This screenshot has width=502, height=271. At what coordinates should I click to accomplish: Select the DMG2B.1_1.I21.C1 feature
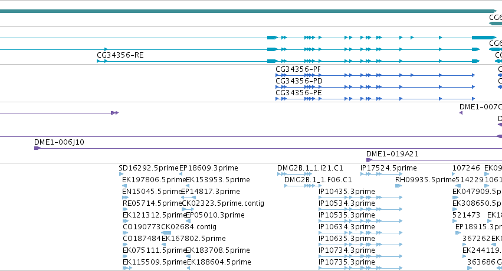pyautogui.click(x=310, y=168)
